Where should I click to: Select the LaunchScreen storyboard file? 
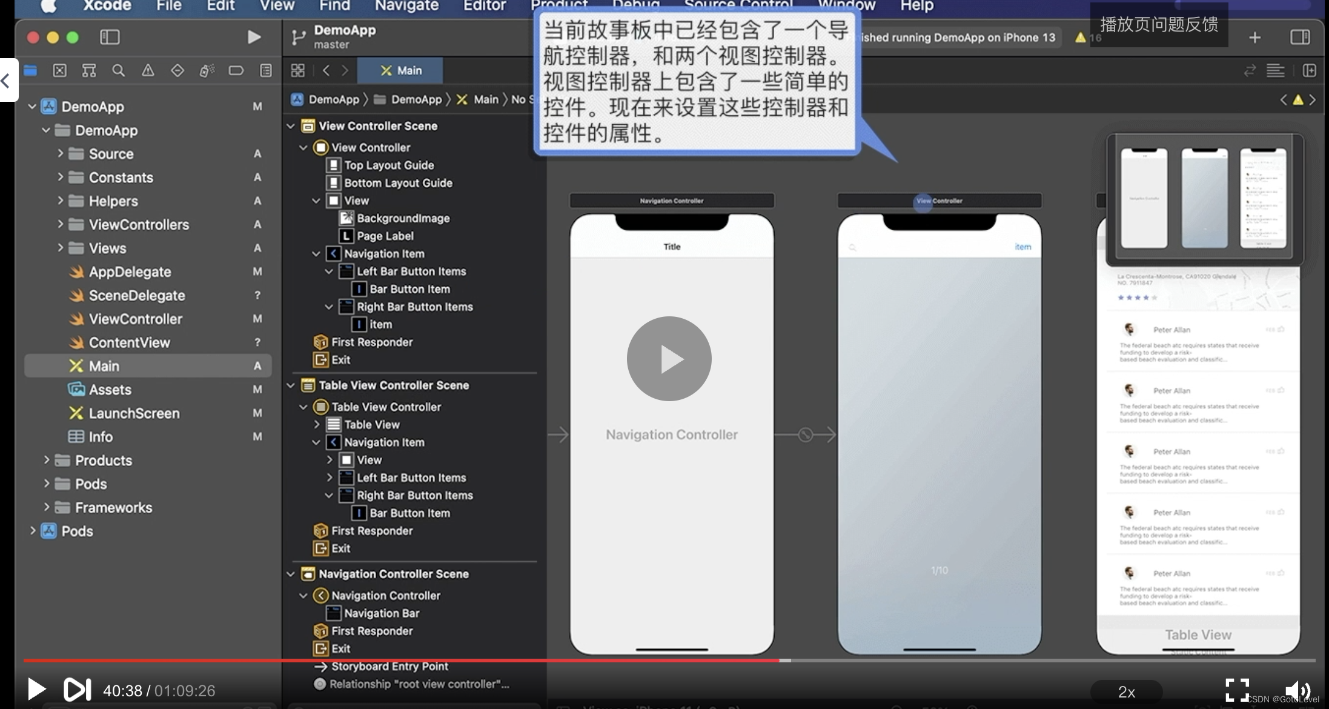[x=132, y=413]
